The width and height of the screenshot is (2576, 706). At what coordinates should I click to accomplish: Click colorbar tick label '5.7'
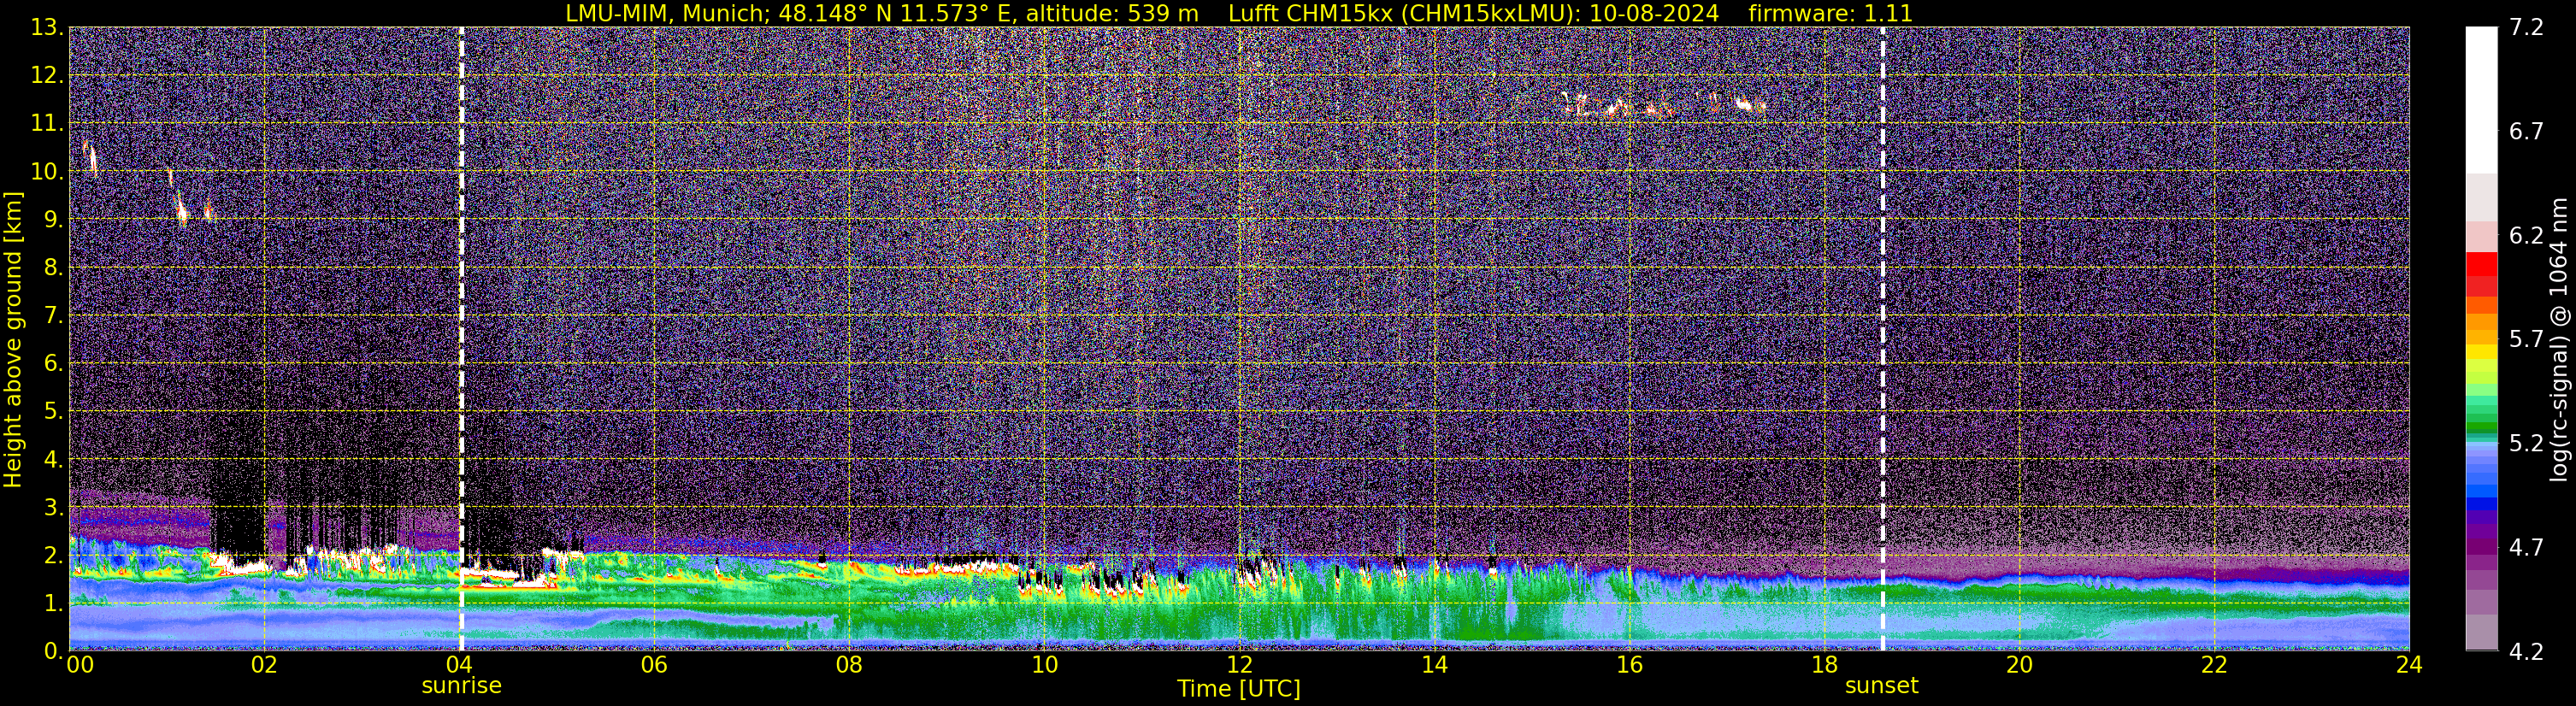(x=2526, y=339)
